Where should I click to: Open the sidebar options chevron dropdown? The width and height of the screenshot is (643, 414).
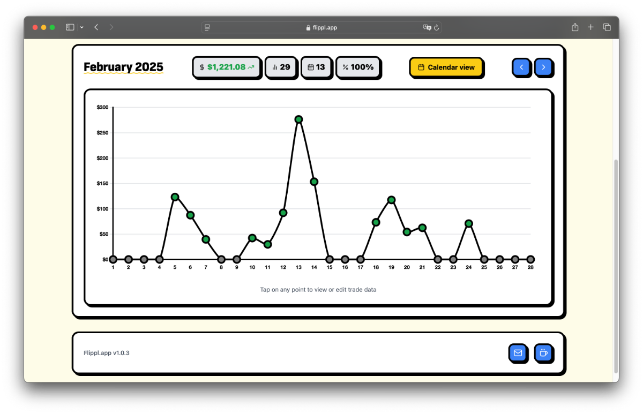[81, 27]
